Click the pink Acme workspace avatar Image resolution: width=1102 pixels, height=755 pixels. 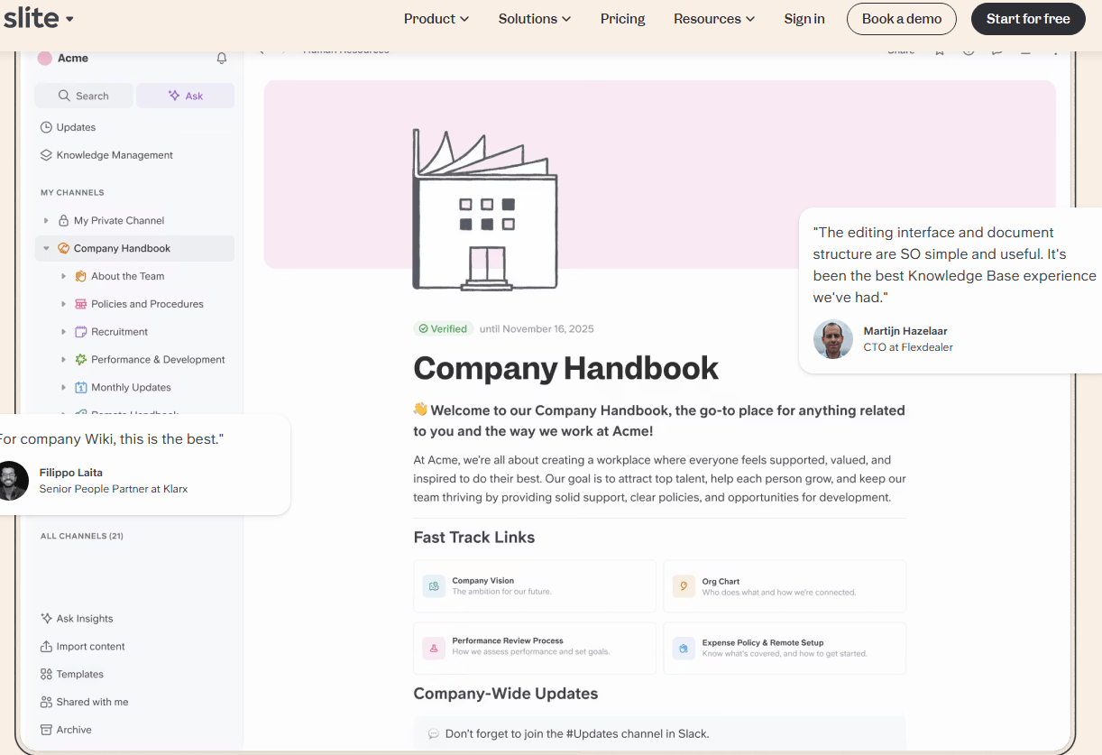click(x=44, y=58)
